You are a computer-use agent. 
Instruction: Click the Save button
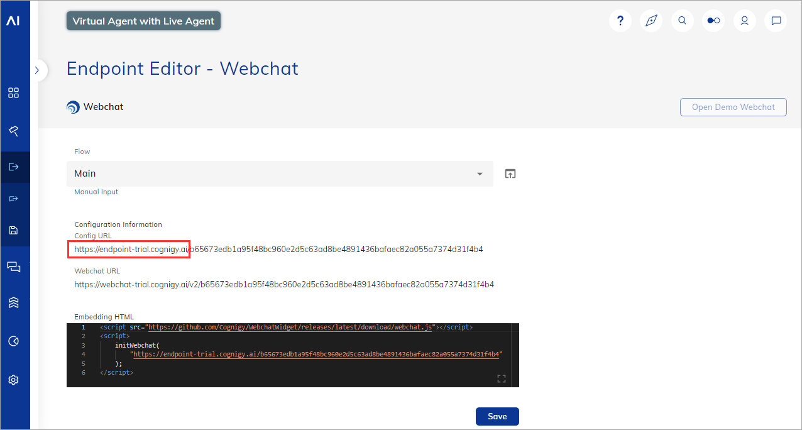[x=497, y=416]
